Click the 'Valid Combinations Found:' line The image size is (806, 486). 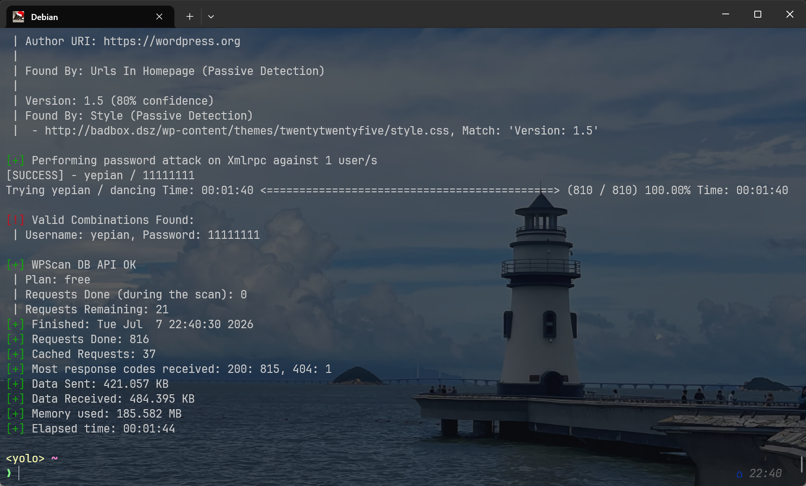coord(100,220)
